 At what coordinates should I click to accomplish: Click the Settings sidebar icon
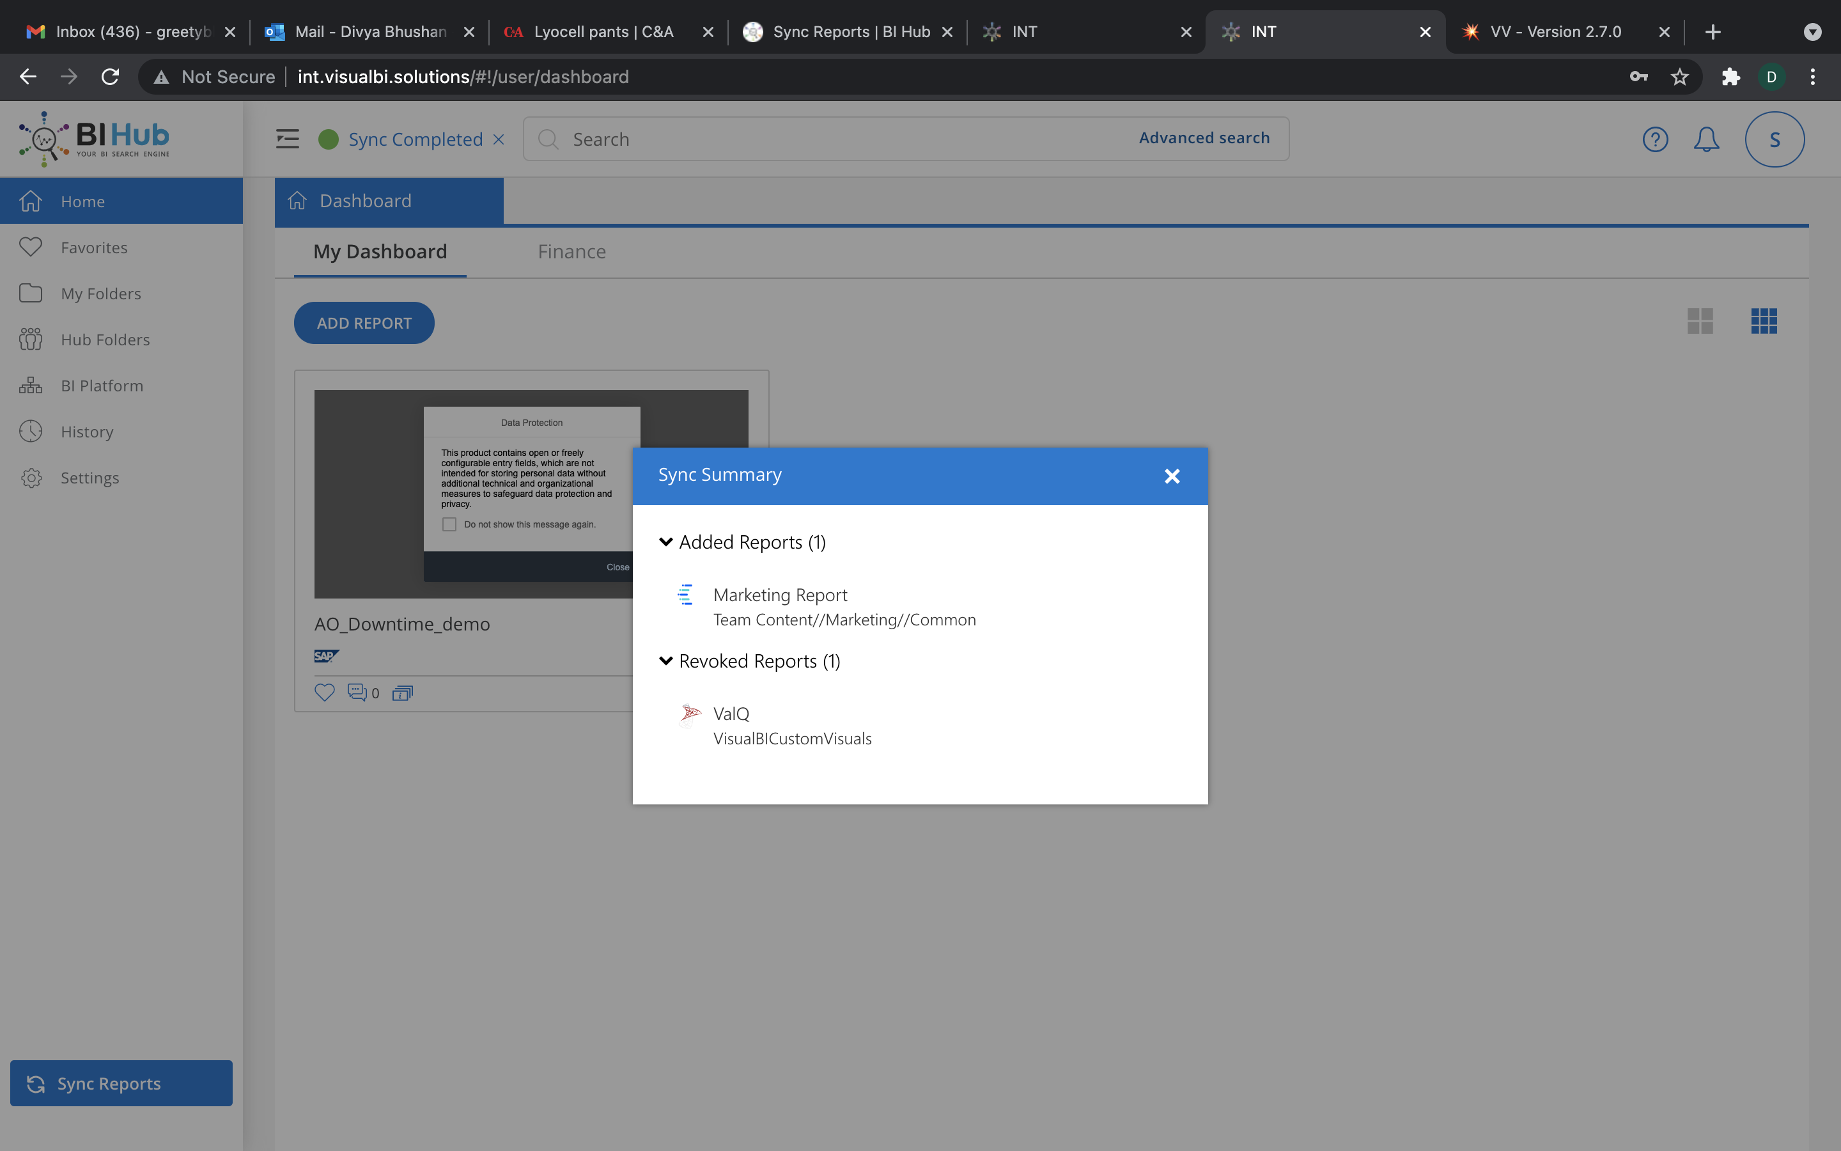32,478
